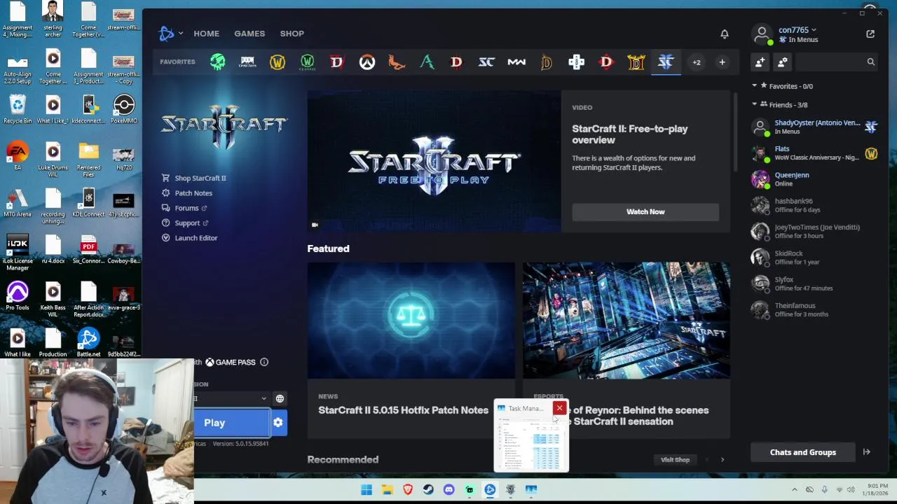The image size is (897, 504).
Task: Open the Battle.net logo menu
Action: pyautogui.click(x=170, y=33)
